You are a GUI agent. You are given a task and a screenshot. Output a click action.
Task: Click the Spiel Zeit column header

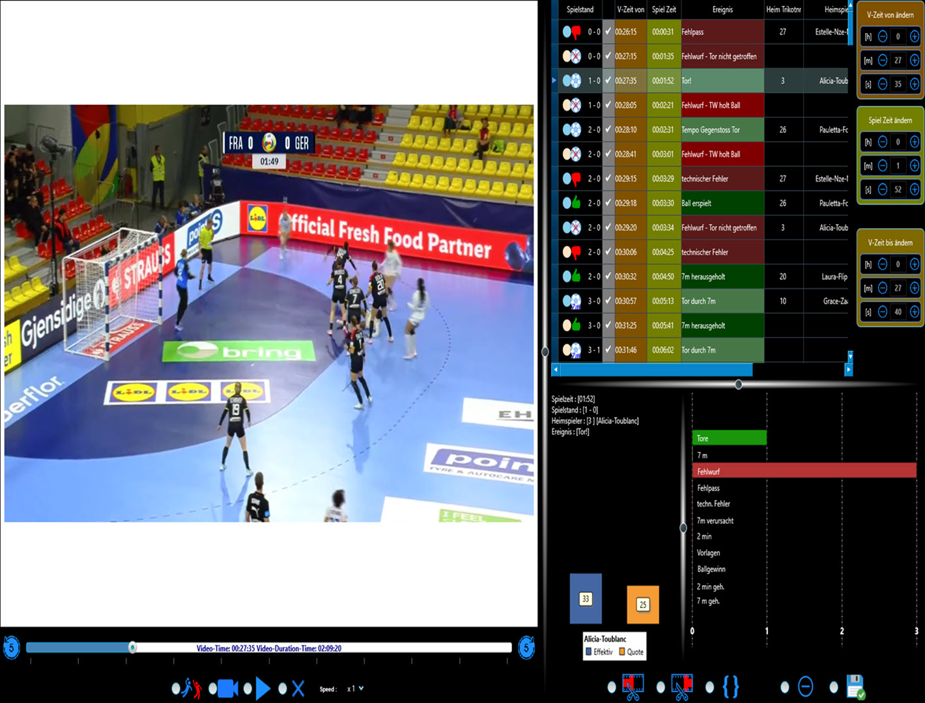664,9
